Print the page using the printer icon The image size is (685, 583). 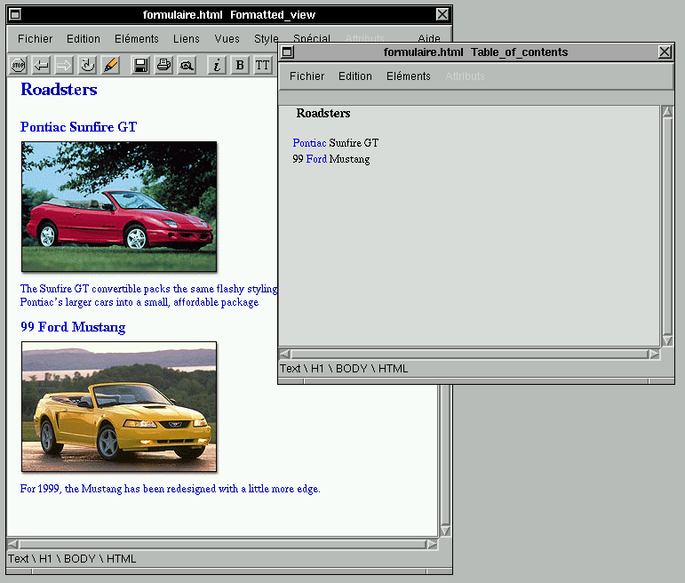tap(163, 65)
